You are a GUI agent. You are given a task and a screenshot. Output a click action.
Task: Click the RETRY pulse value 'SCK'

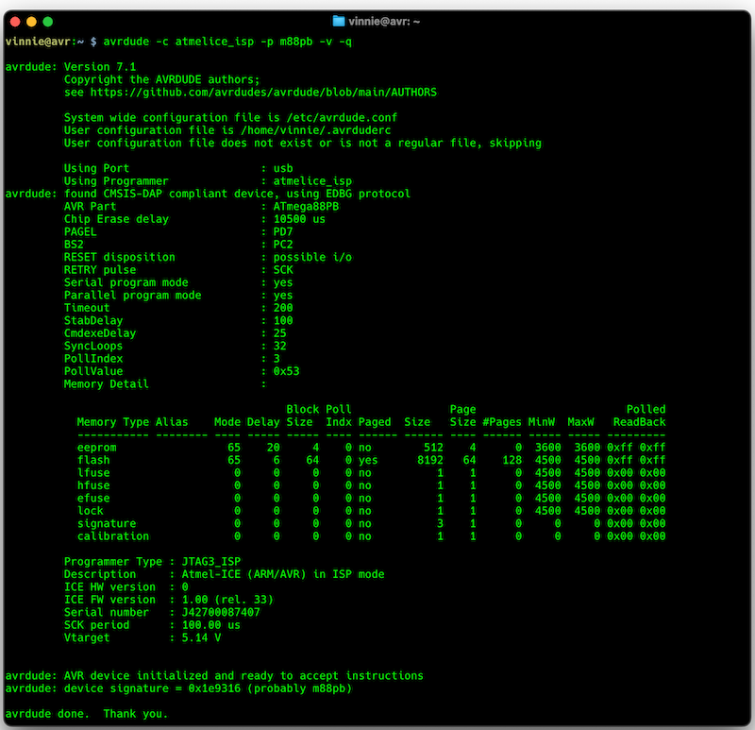pyautogui.click(x=283, y=270)
